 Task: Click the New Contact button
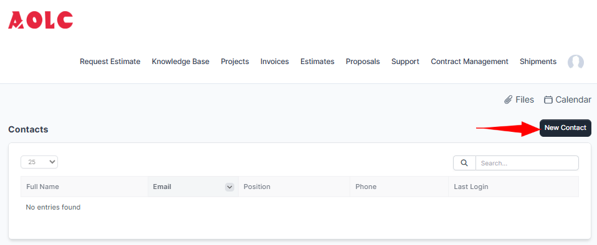[x=565, y=128]
